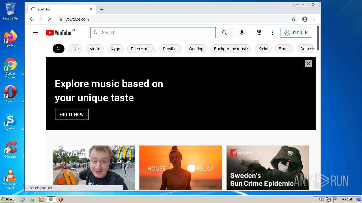Select the Kygo filter chip
Viewport: 362px width, 203px height.
pos(115,49)
